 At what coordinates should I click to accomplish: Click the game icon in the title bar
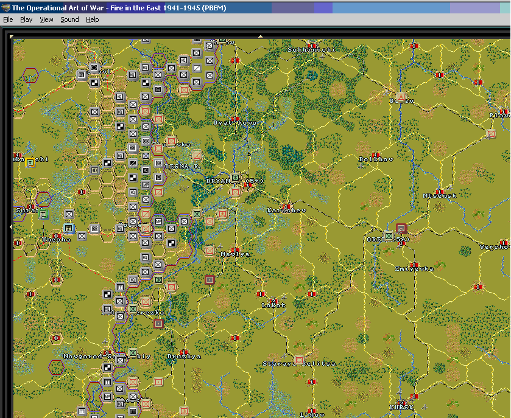pos(5,8)
